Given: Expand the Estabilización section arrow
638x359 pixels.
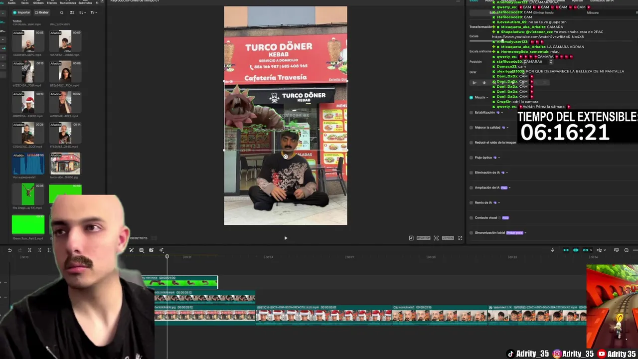Looking at the screenshot, I should (x=502, y=113).
